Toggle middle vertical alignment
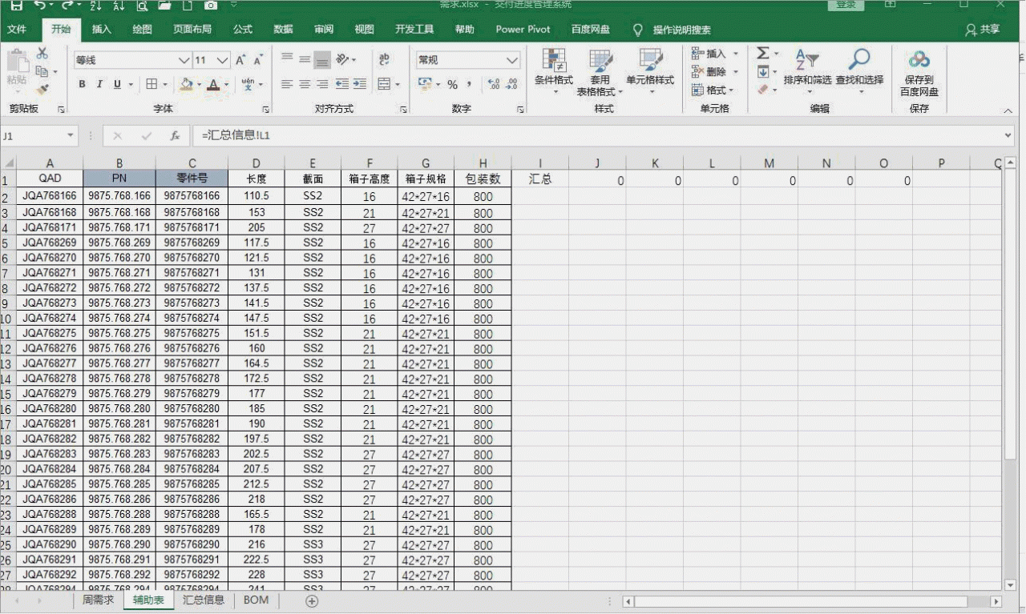Screen dimensions: 1026x614 (305, 59)
